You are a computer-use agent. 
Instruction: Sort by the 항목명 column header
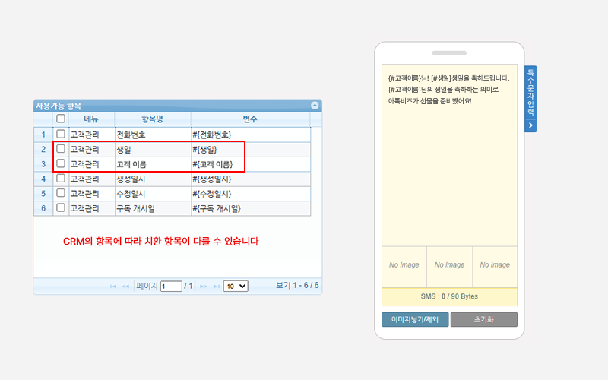152,119
